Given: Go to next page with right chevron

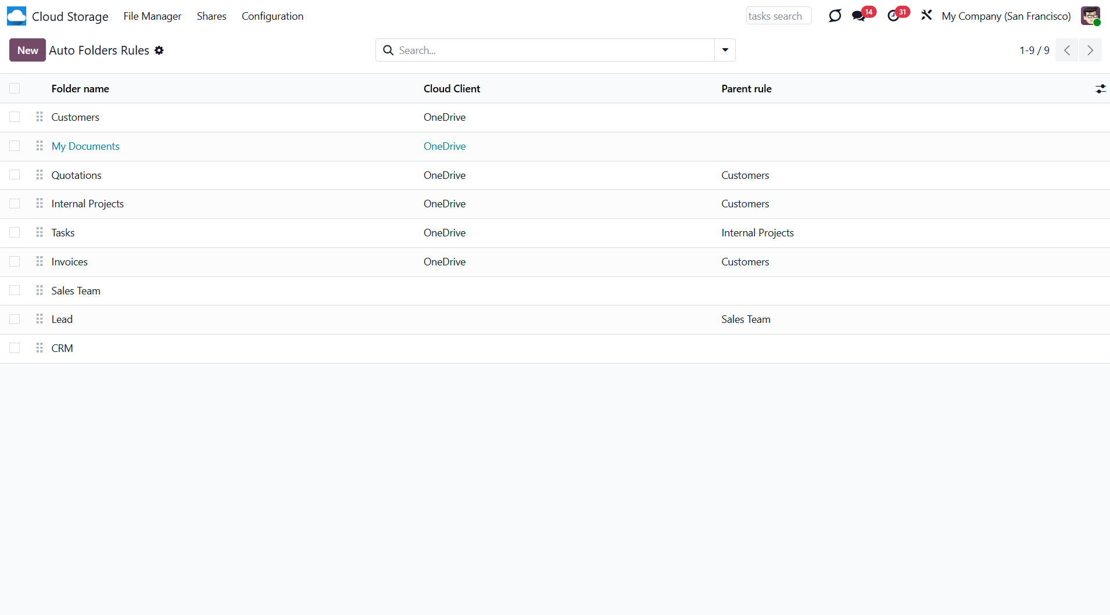Looking at the screenshot, I should pos(1090,51).
